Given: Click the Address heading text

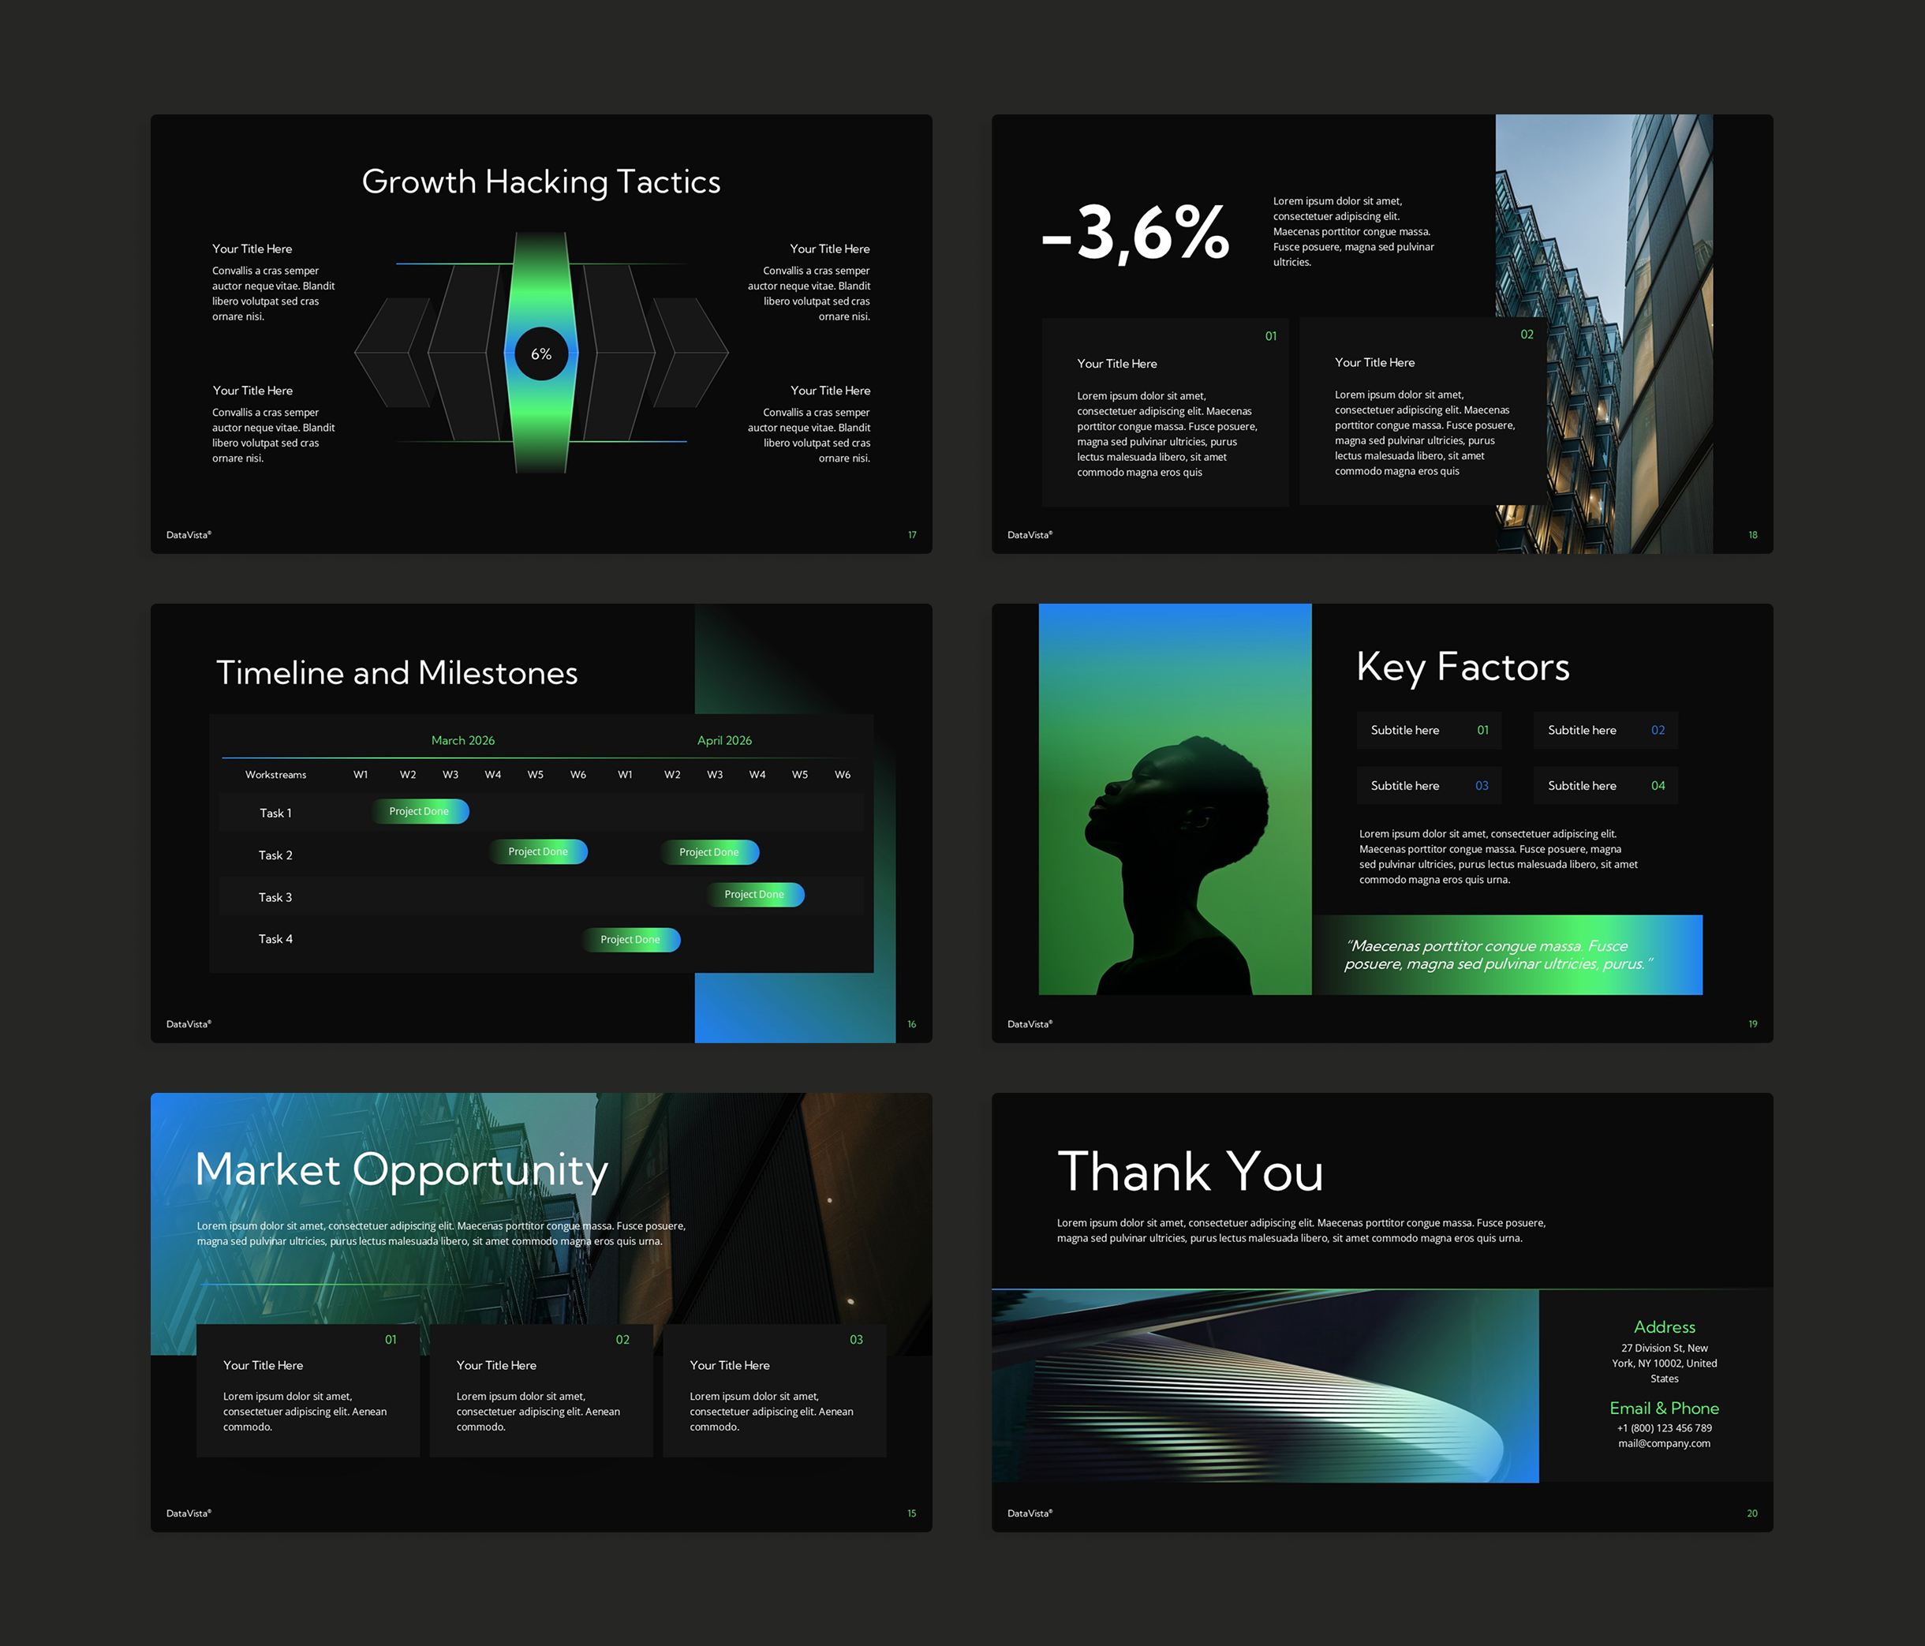Looking at the screenshot, I should click(x=1664, y=1327).
